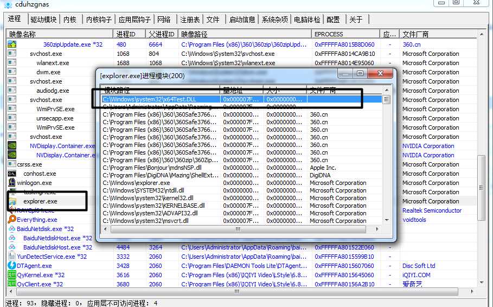Viewport: 493px width, 307px height.
Task: Open the 系统杂项 tab
Action: 275,20
